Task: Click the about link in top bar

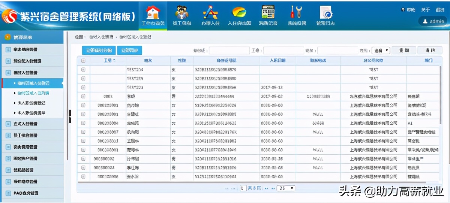Action: pyautogui.click(x=425, y=10)
